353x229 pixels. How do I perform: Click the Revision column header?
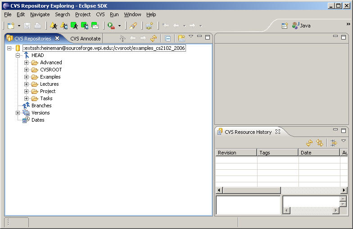236,153
